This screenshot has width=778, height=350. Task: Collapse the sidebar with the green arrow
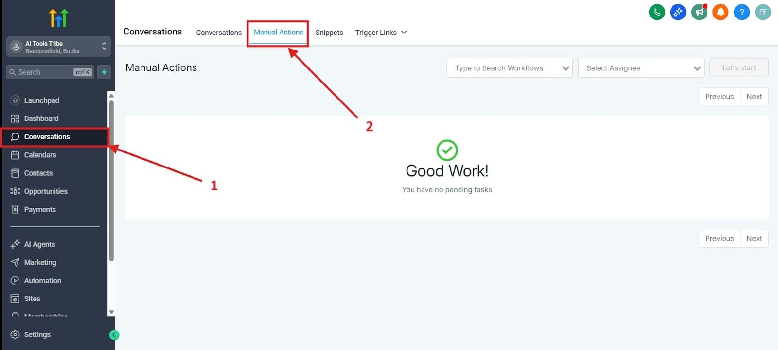[x=114, y=335]
